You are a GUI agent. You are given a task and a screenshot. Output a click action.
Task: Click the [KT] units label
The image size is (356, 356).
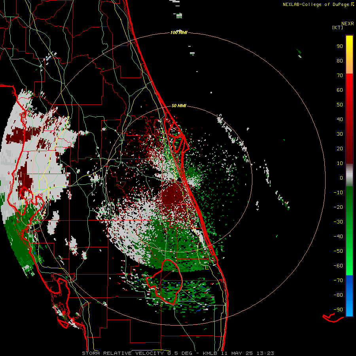pos(337,27)
